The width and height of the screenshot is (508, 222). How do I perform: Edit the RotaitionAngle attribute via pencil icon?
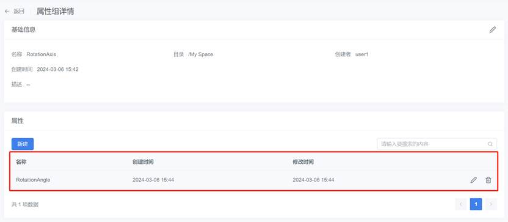click(x=474, y=180)
